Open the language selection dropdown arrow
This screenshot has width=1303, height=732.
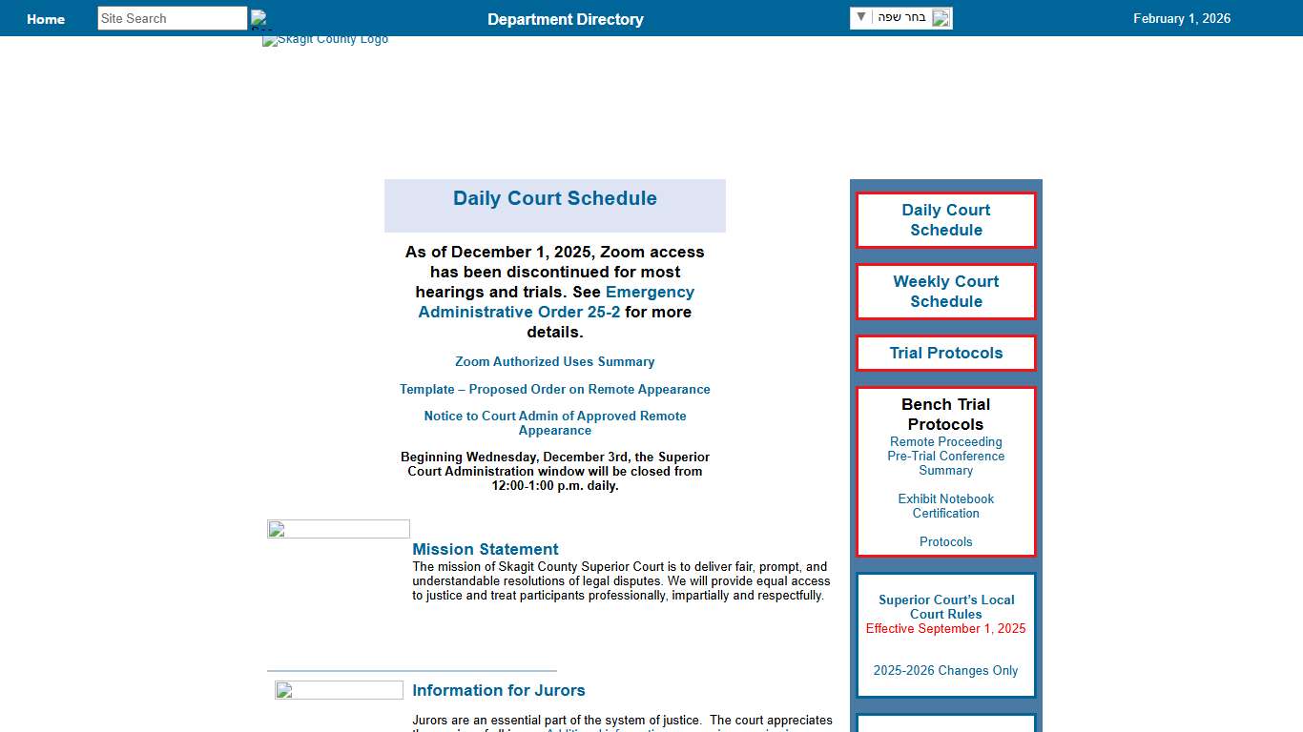(861, 17)
